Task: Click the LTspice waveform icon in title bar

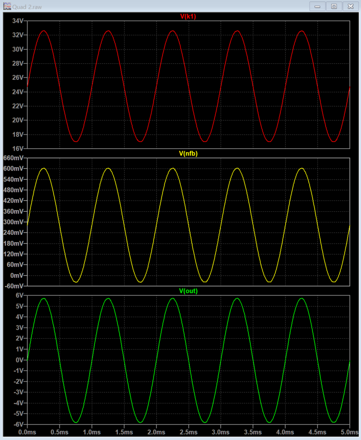Action: (x=7, y=6)
